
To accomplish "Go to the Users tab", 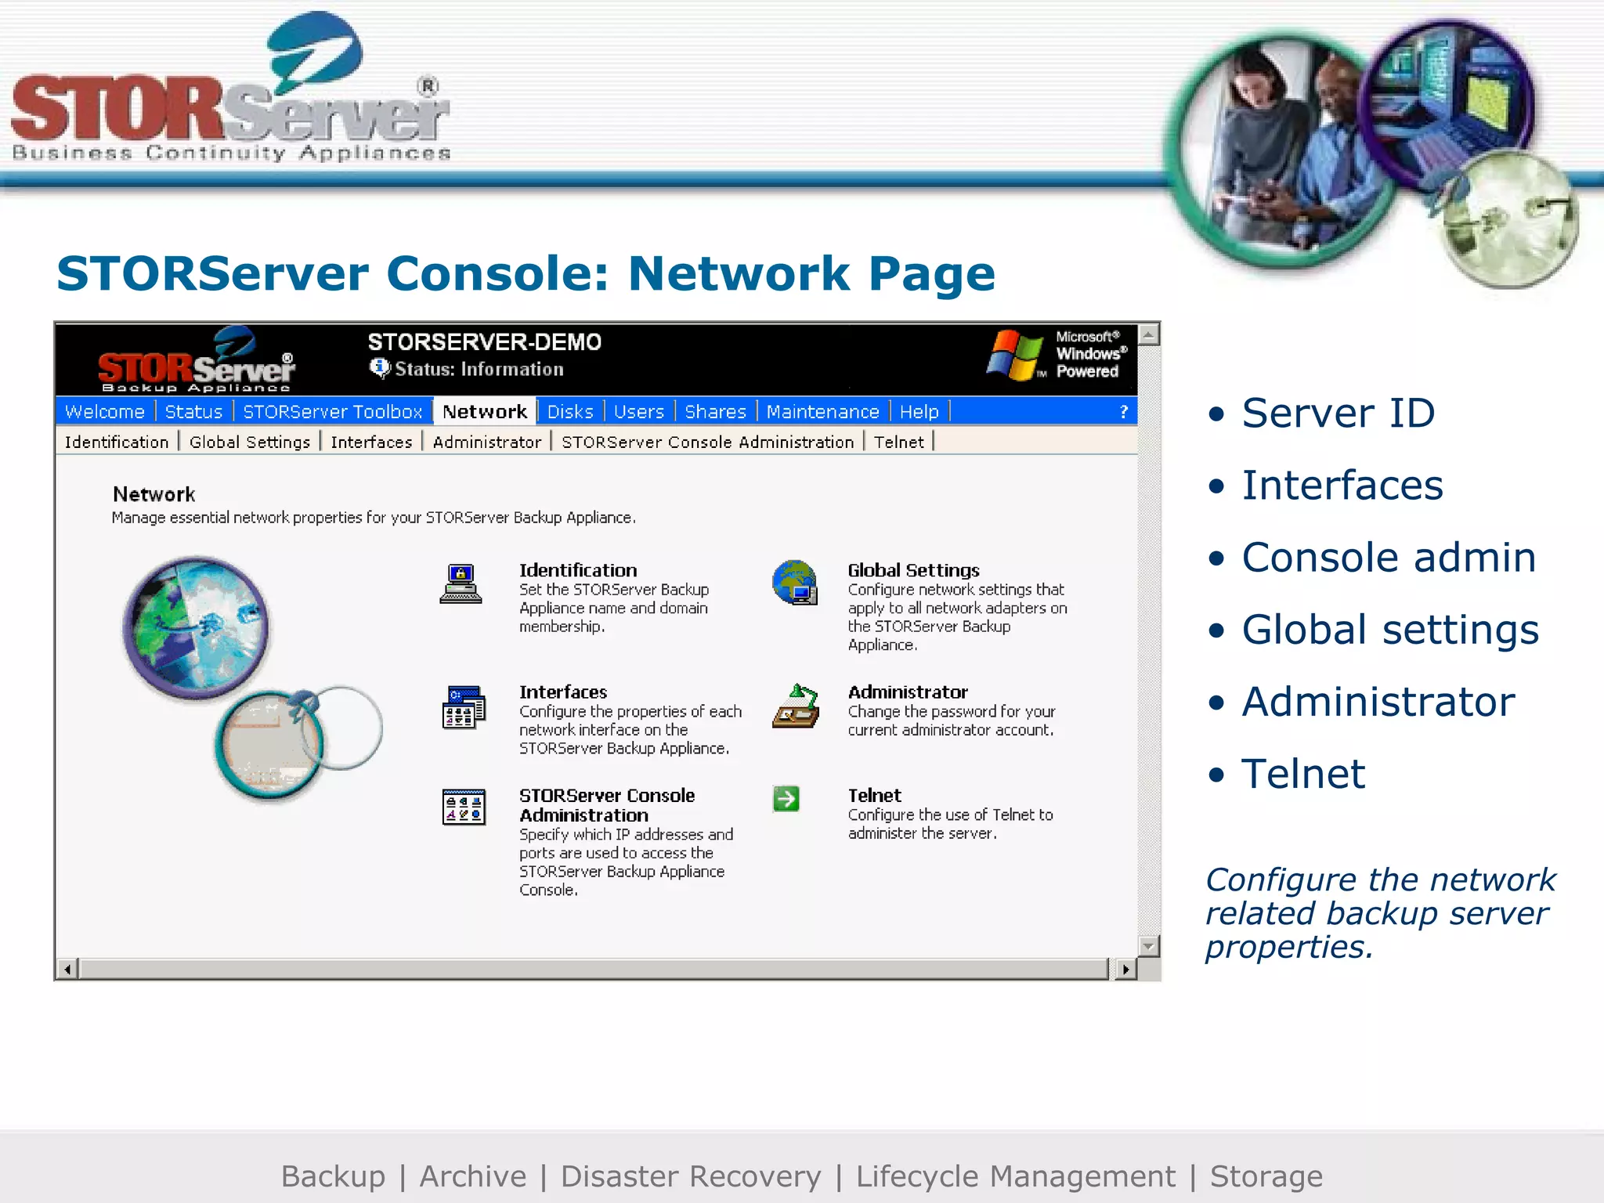I will pyautogui.click(x=638, y=411).
